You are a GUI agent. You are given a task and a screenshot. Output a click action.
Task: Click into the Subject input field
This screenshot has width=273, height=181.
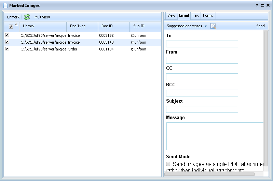[202, 109]
